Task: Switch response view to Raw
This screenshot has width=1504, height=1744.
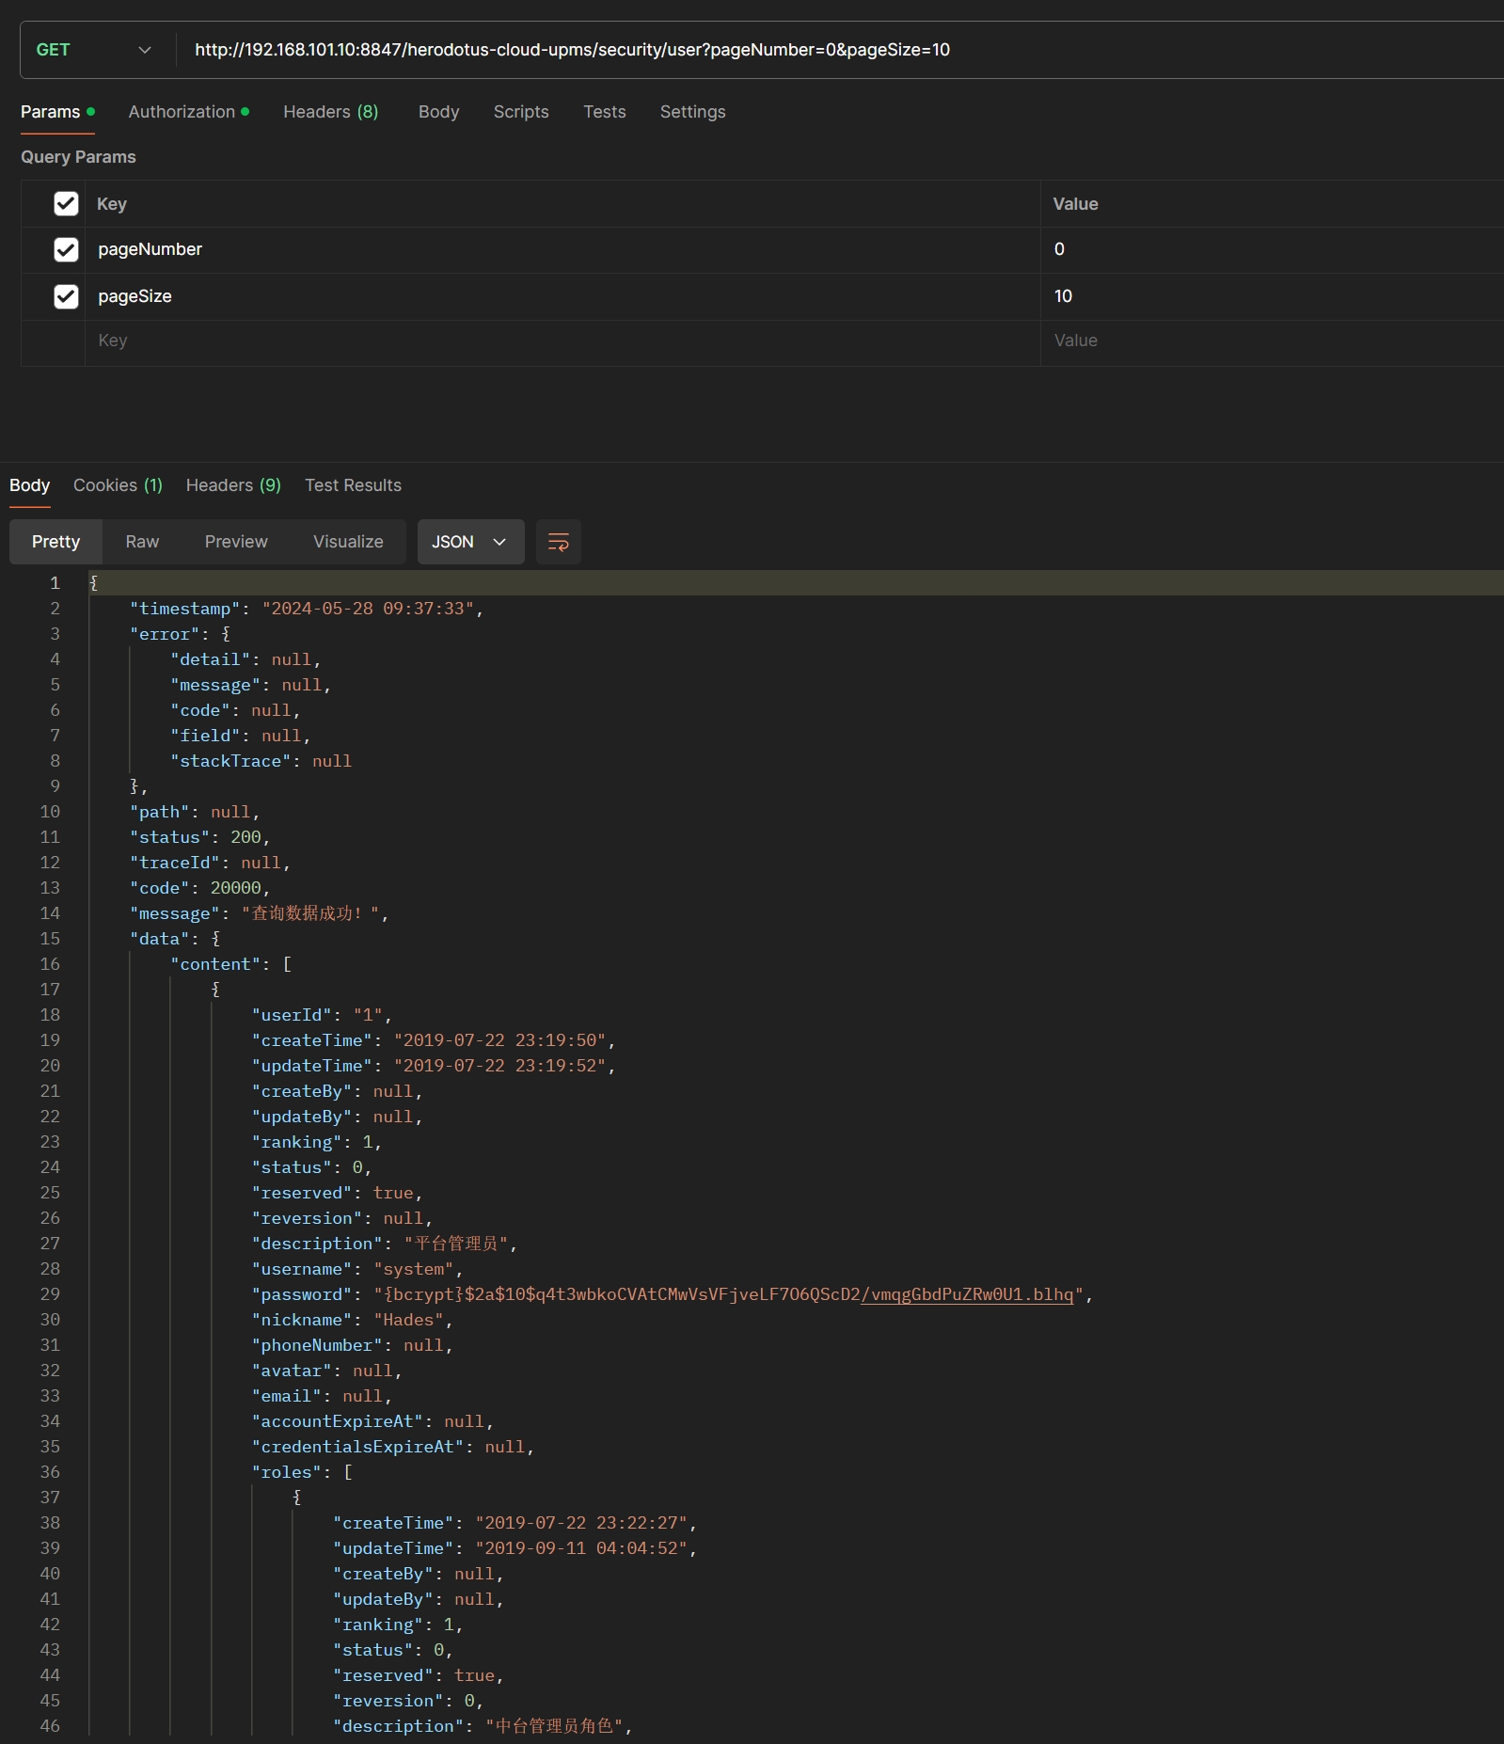Action: (142, 542)
